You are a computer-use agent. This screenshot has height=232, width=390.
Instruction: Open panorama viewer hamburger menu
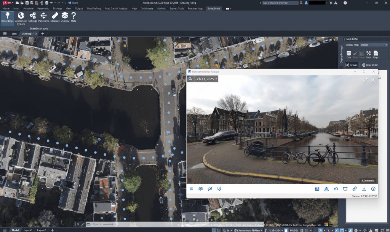click(x=191, y=189)
